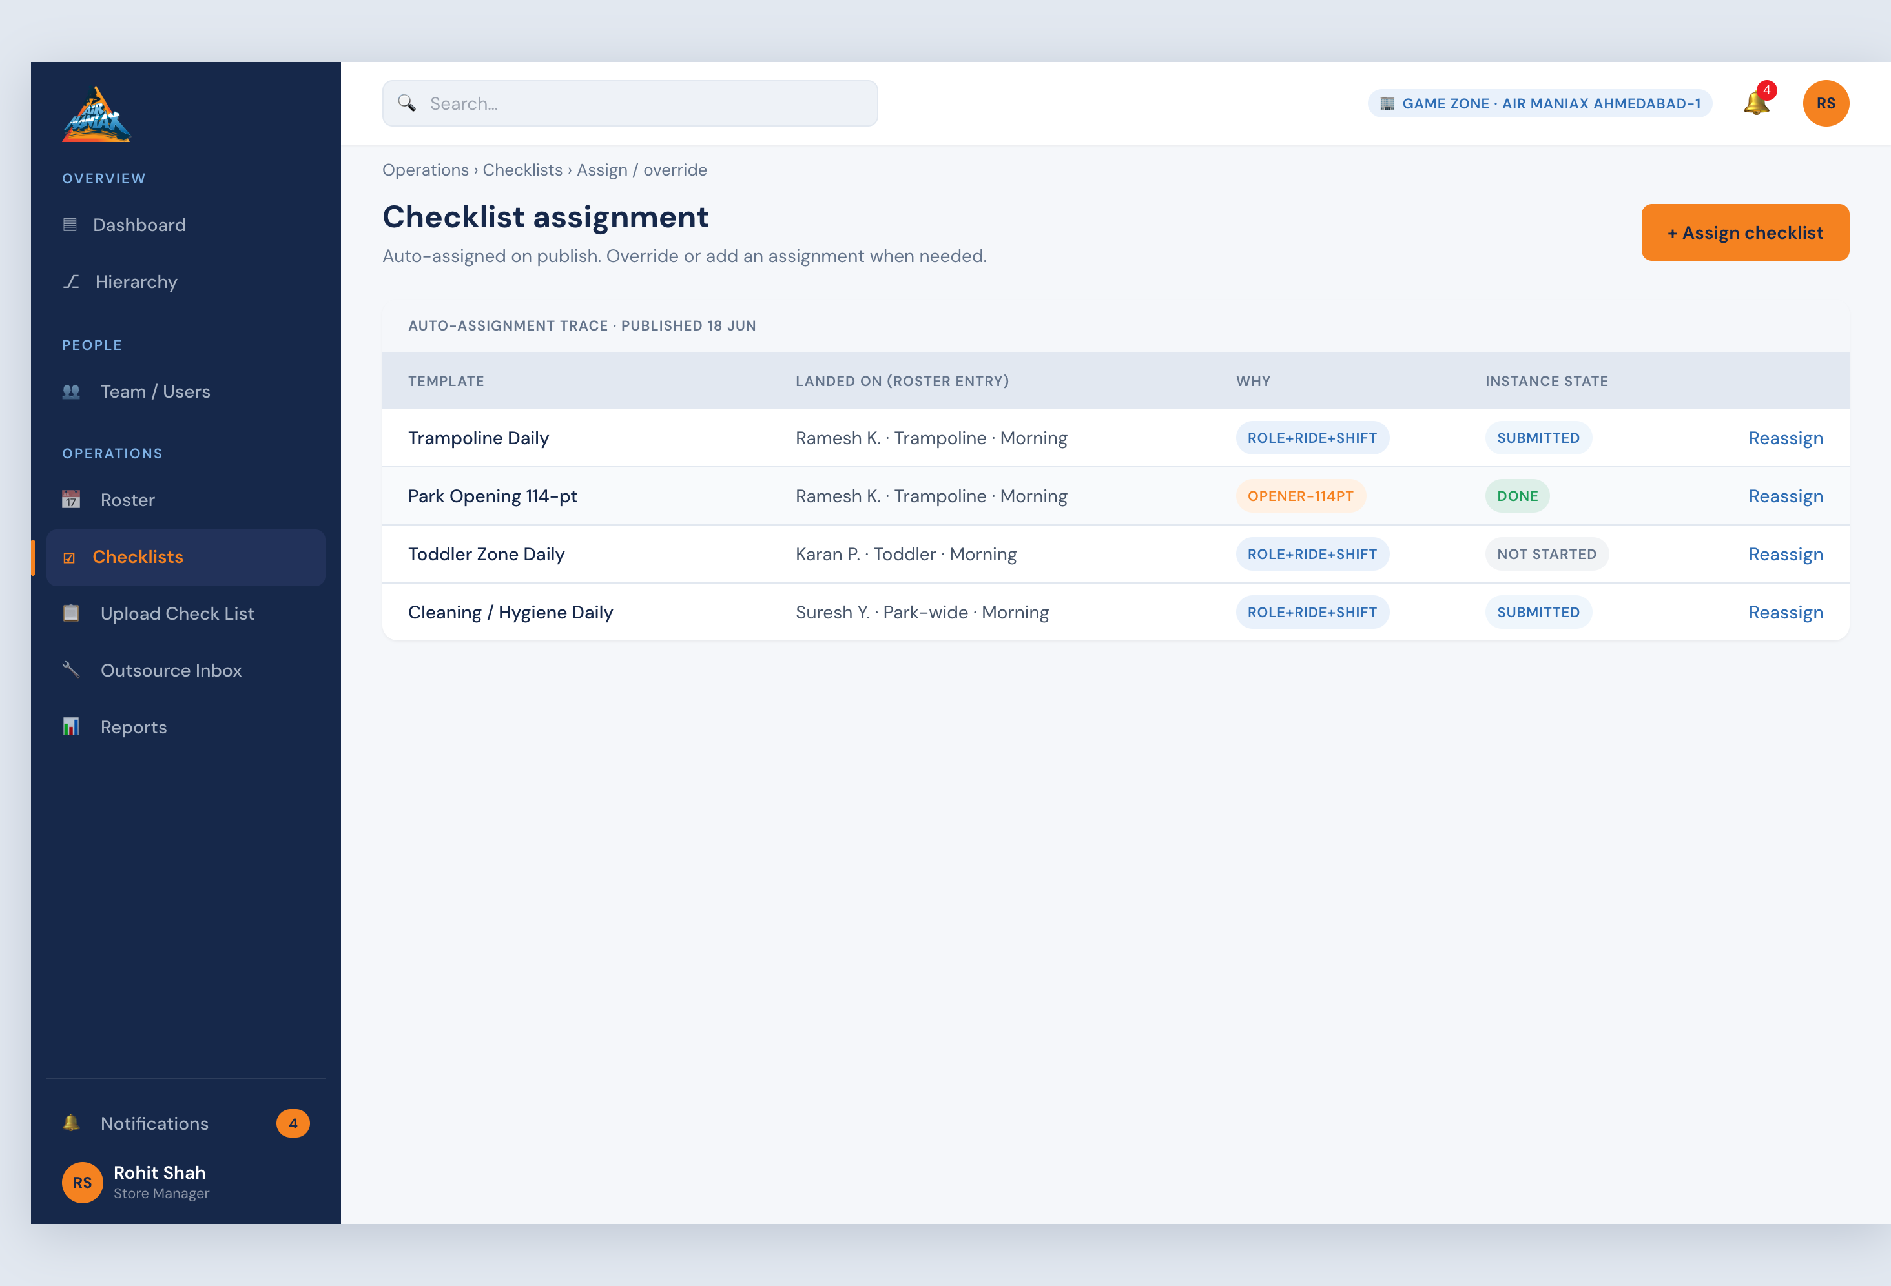Open the Dashboard menu item
1891x1286 pixels.
(x=185, y=225)
